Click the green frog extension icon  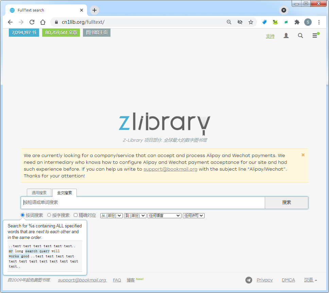(x=275, y=22)
